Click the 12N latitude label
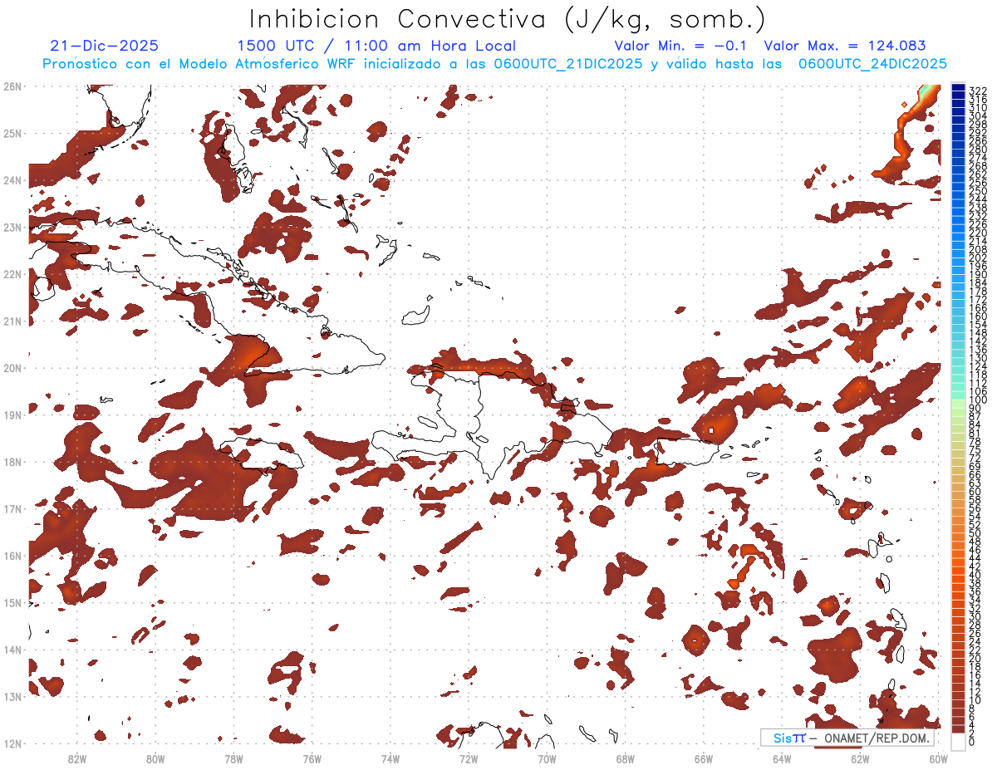This screenshot has height=770, width=997. 12,743
